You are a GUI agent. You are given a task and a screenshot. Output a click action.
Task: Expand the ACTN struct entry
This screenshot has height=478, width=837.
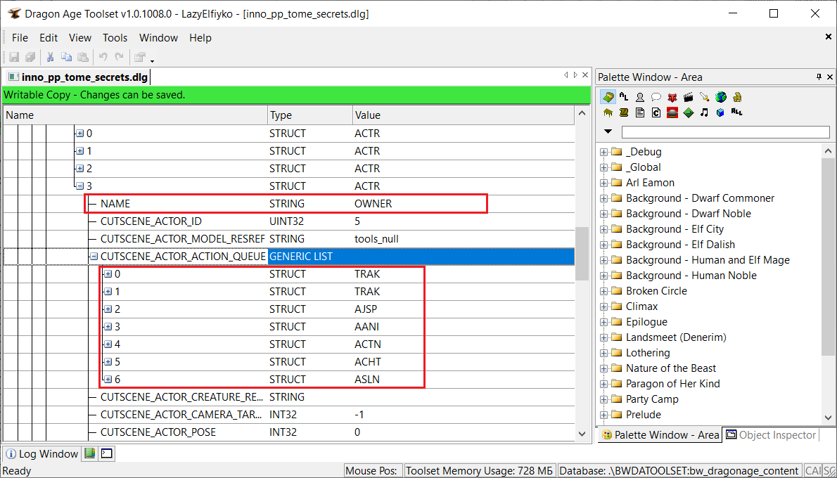point(108,344)
